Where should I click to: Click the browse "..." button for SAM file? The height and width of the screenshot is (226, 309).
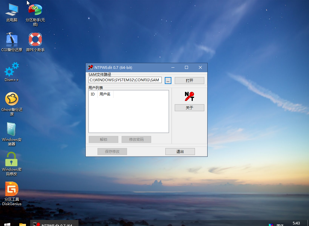[x=168, y=80]
